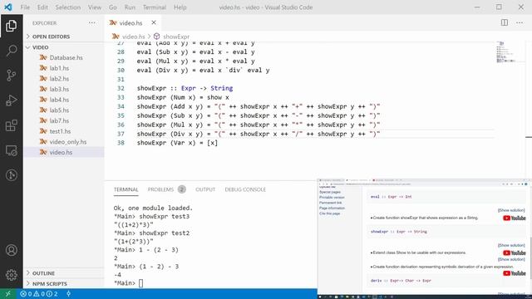Click YouTube link beside Extend class Show task
The image size is (532, 299).
(514, 252)
